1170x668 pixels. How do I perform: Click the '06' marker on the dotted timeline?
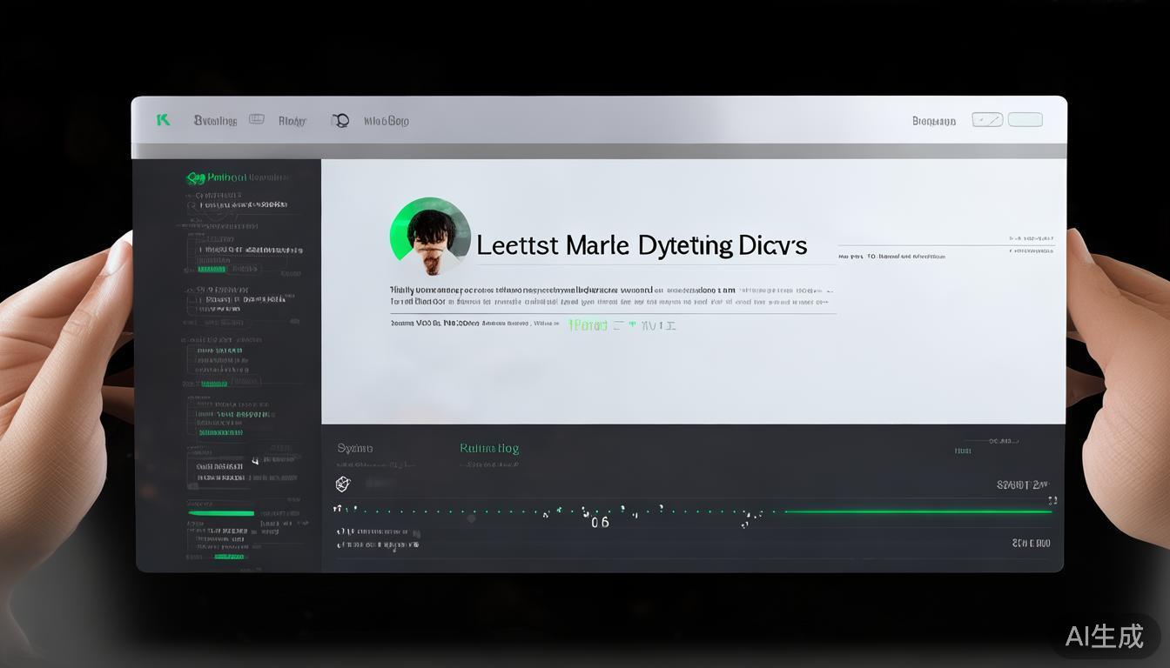coord(600,523)
